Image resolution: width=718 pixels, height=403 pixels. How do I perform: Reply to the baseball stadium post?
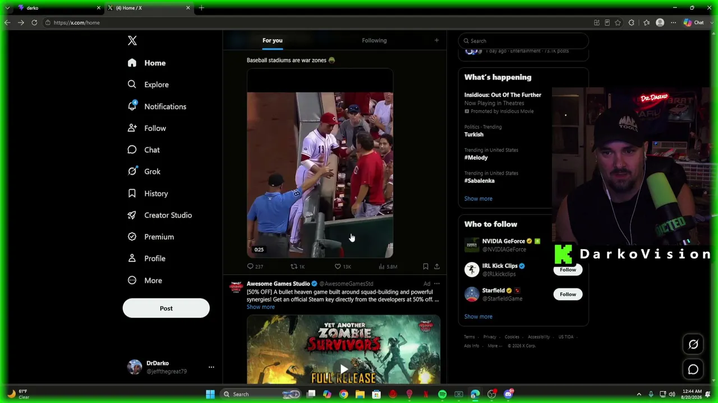(x=255, y=266)
